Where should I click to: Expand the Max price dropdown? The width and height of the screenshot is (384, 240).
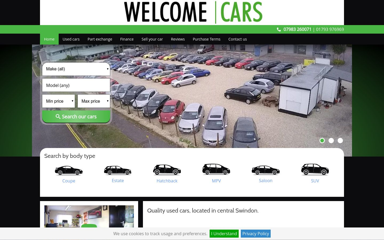pos(94,101)
